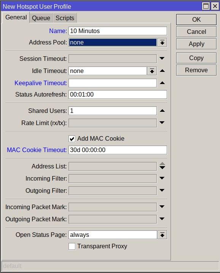Viewport: 220px width, 273px height.
Task: Switch to the Queue tab
Action: [41, 18]
